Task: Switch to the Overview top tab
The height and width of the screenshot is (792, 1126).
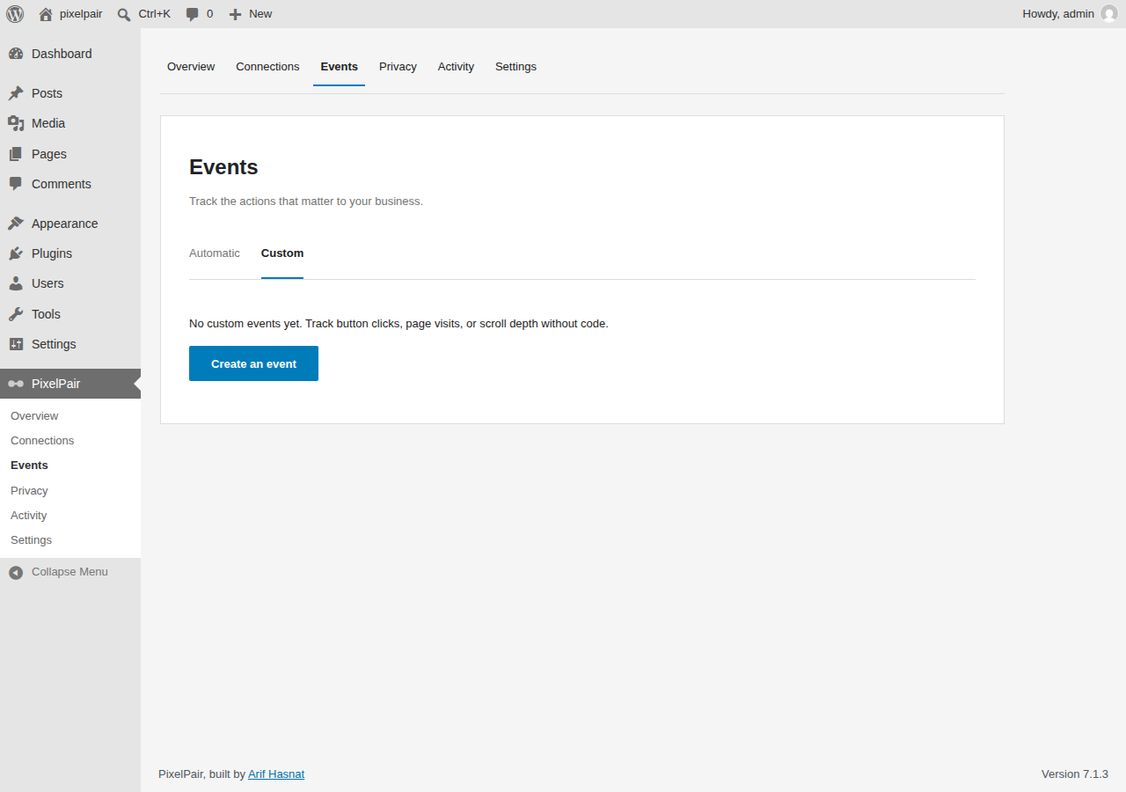Action: point(191,67)
